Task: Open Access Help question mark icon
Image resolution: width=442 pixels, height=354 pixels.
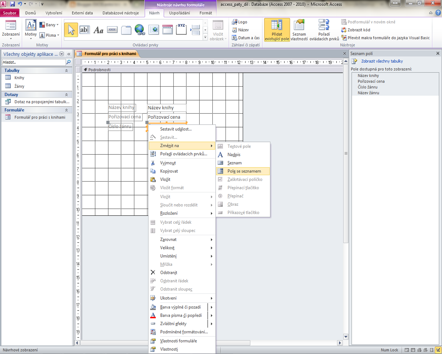Action: (x=438, y=13)
